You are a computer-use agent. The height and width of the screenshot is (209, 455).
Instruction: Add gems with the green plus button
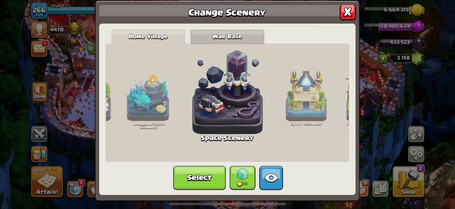click(383, 58)
